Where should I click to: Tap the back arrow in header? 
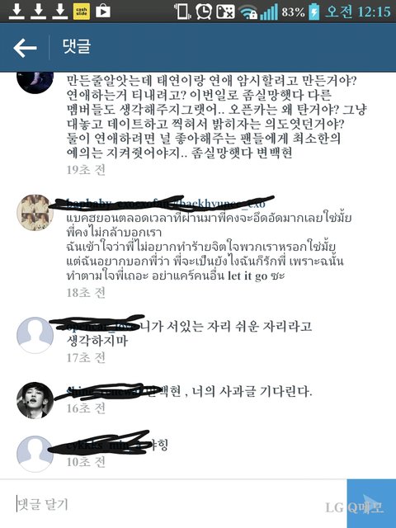tap(25, 48)
